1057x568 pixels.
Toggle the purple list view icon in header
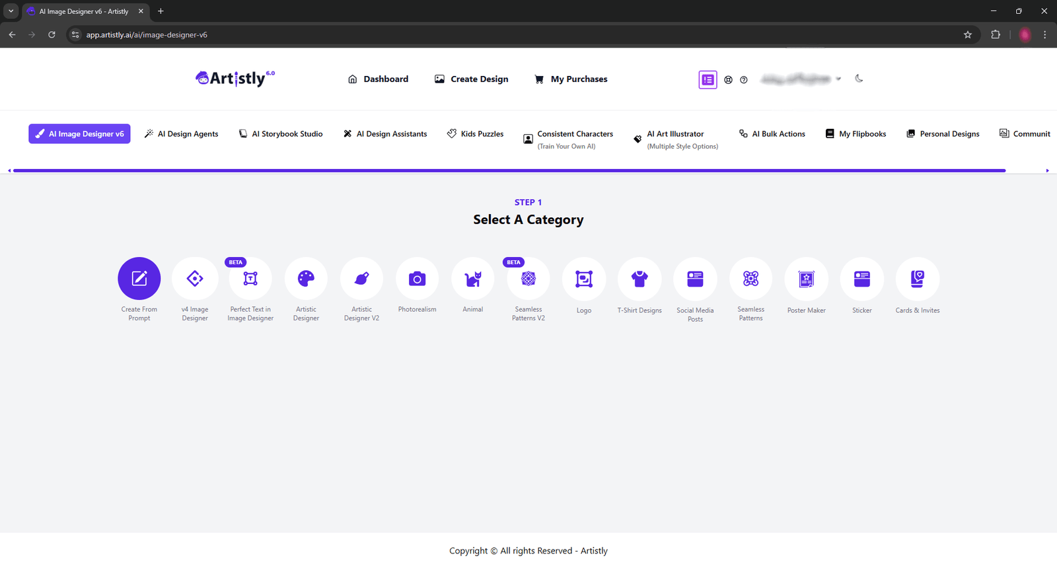point(708,80)
